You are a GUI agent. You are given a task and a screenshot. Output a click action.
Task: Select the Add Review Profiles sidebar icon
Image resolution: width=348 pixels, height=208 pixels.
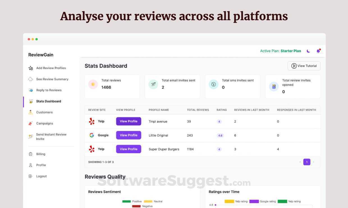point(30,68)
